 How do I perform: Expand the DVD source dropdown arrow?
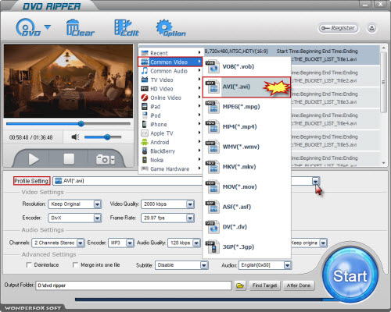pyautogui.click(x=48, y=27)
